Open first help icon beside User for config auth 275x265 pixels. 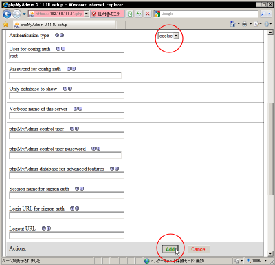(x=58, y=49)
